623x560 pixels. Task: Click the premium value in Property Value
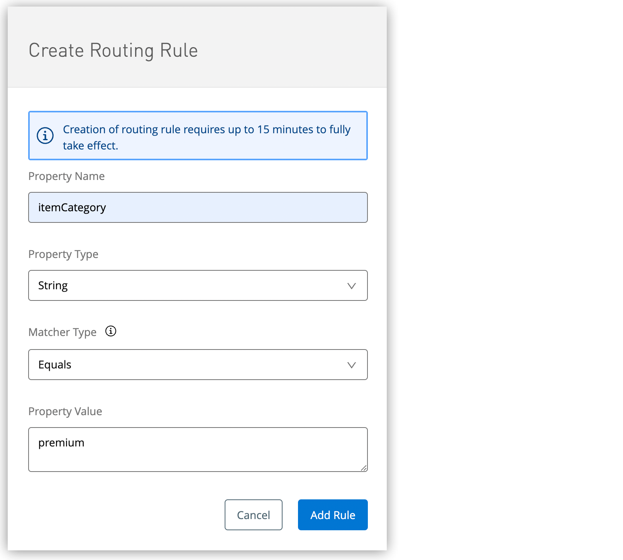pos(61,443)
